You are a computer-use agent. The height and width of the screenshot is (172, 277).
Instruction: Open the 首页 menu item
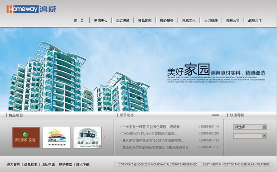tap(79, 20)
